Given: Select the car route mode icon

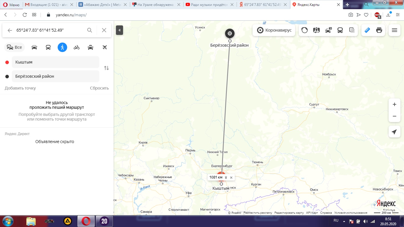Looking at the screenshot, I should tap(34, 47).
